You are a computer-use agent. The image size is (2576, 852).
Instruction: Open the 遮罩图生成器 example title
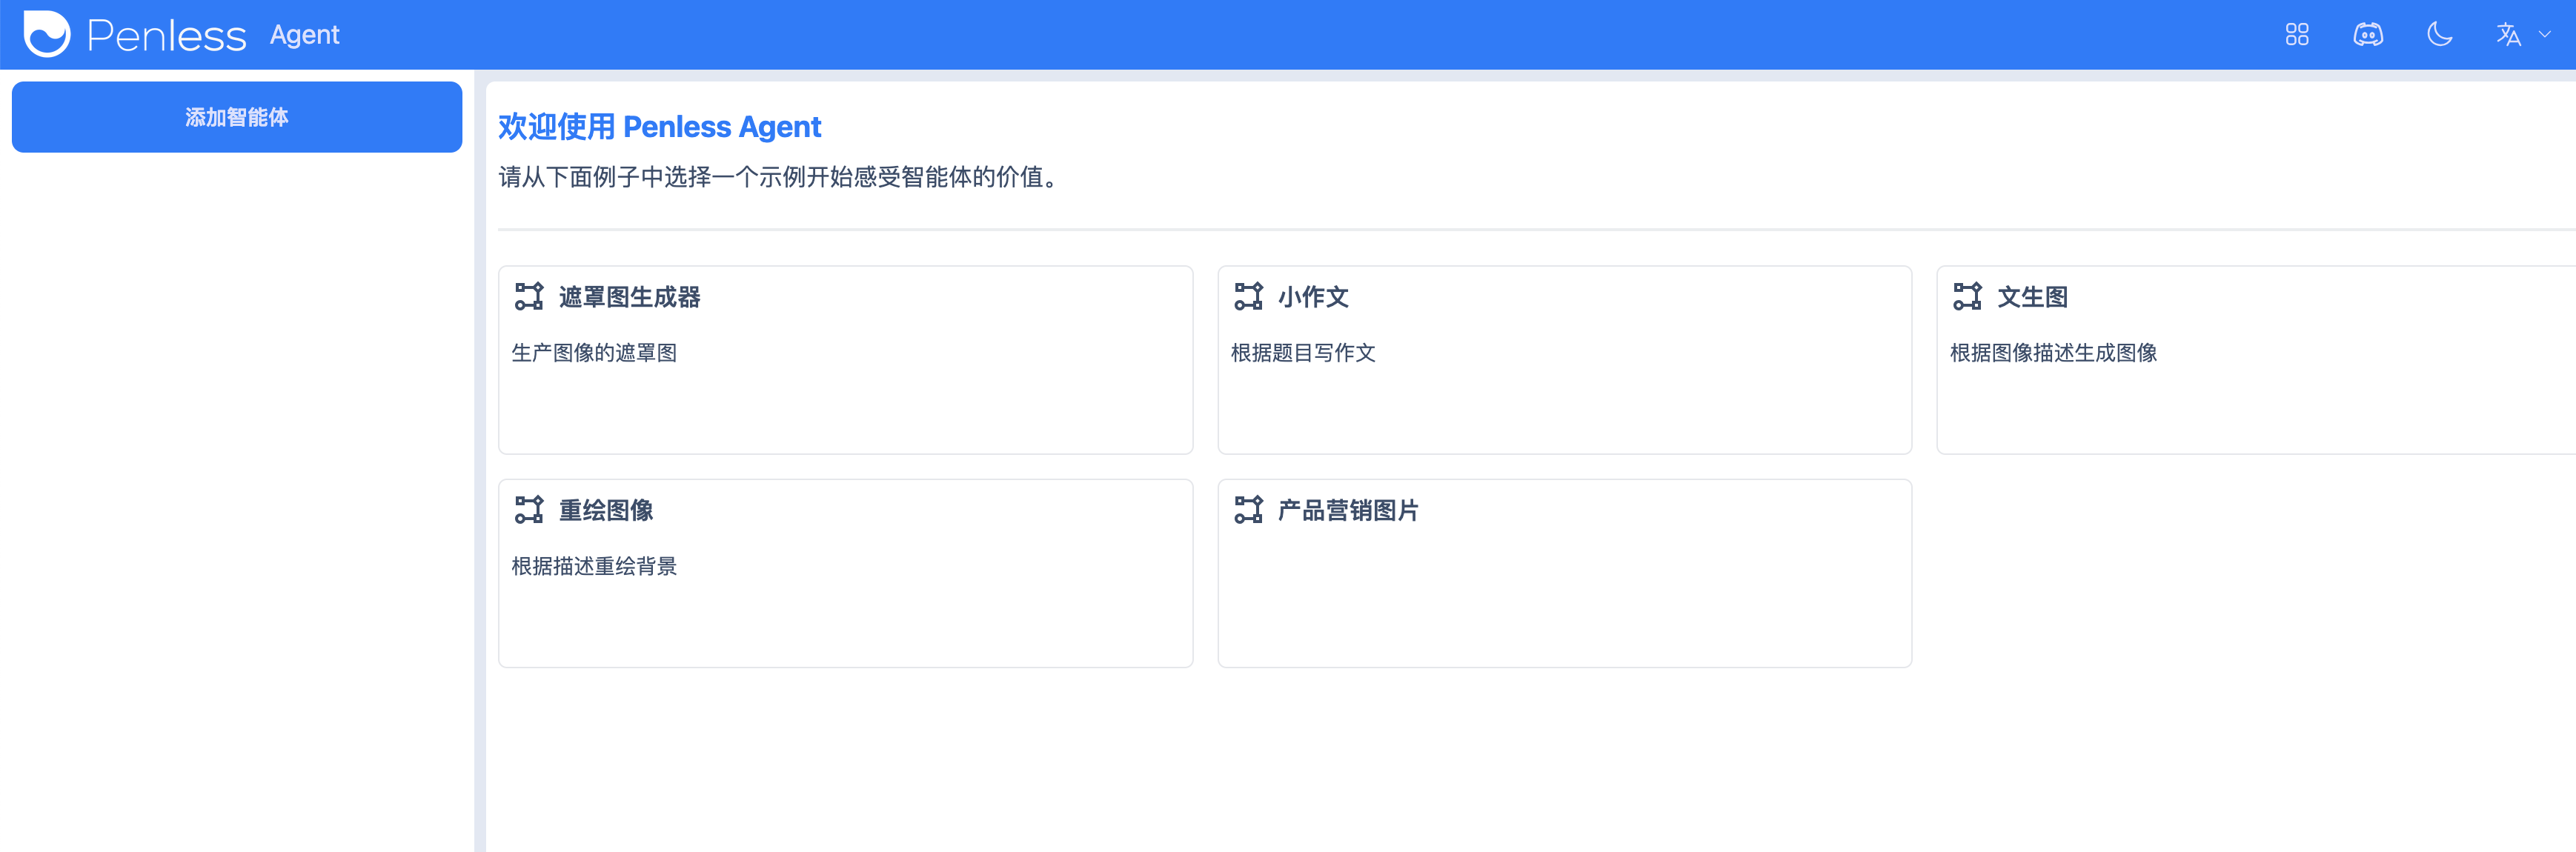click(x=629, y=297)
